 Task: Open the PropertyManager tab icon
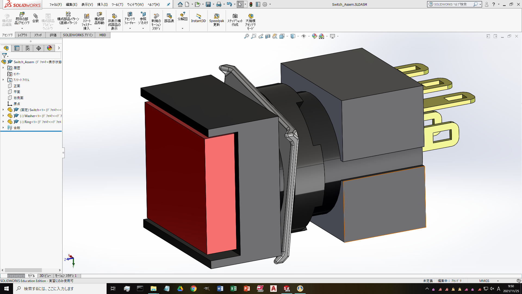click(17, 48)
